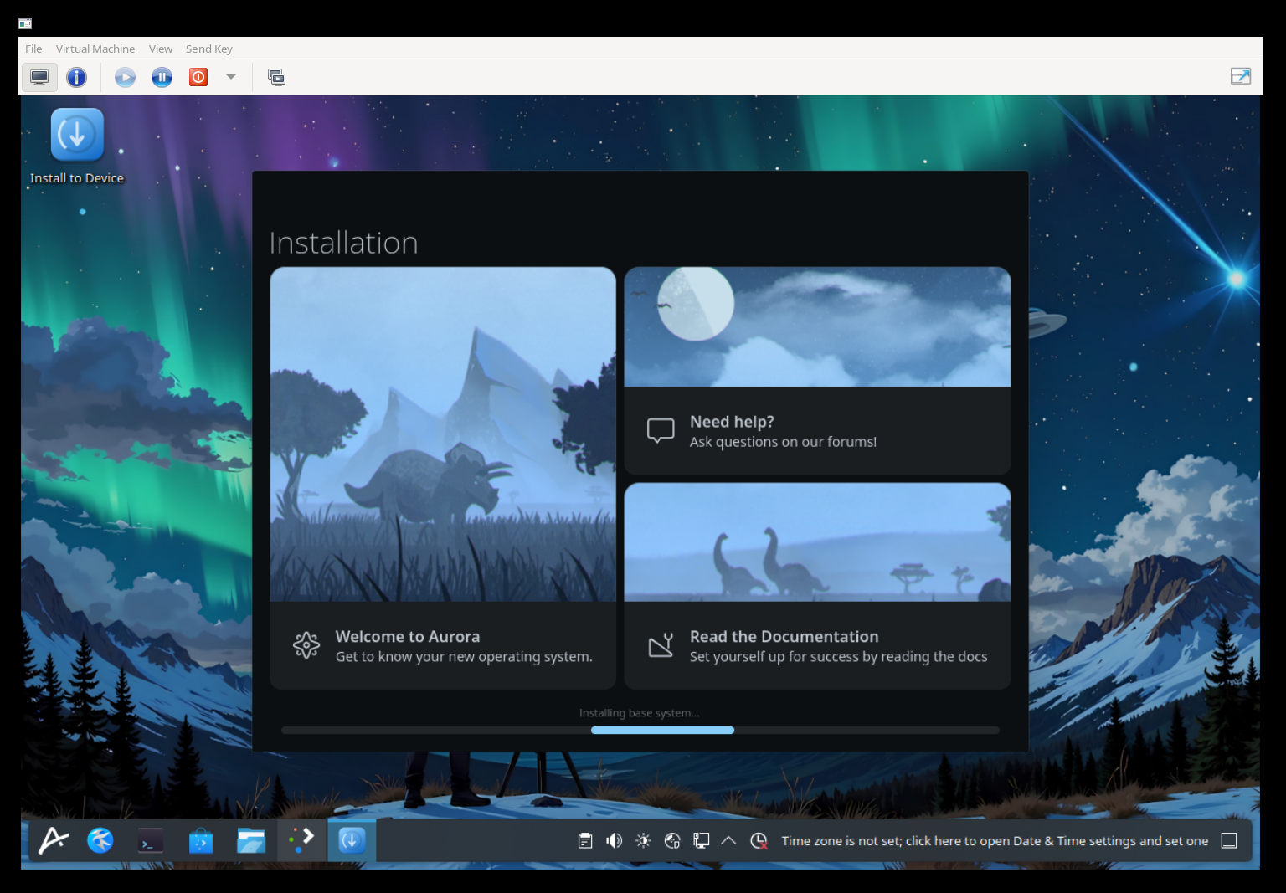The image size is (1286, 893).
Task: Click the power on (play) toolbar button
Action: point(125,78)
